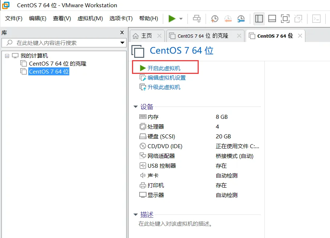Click the green power on toolbar button
330x238 pixels.
tap(172, 19)
